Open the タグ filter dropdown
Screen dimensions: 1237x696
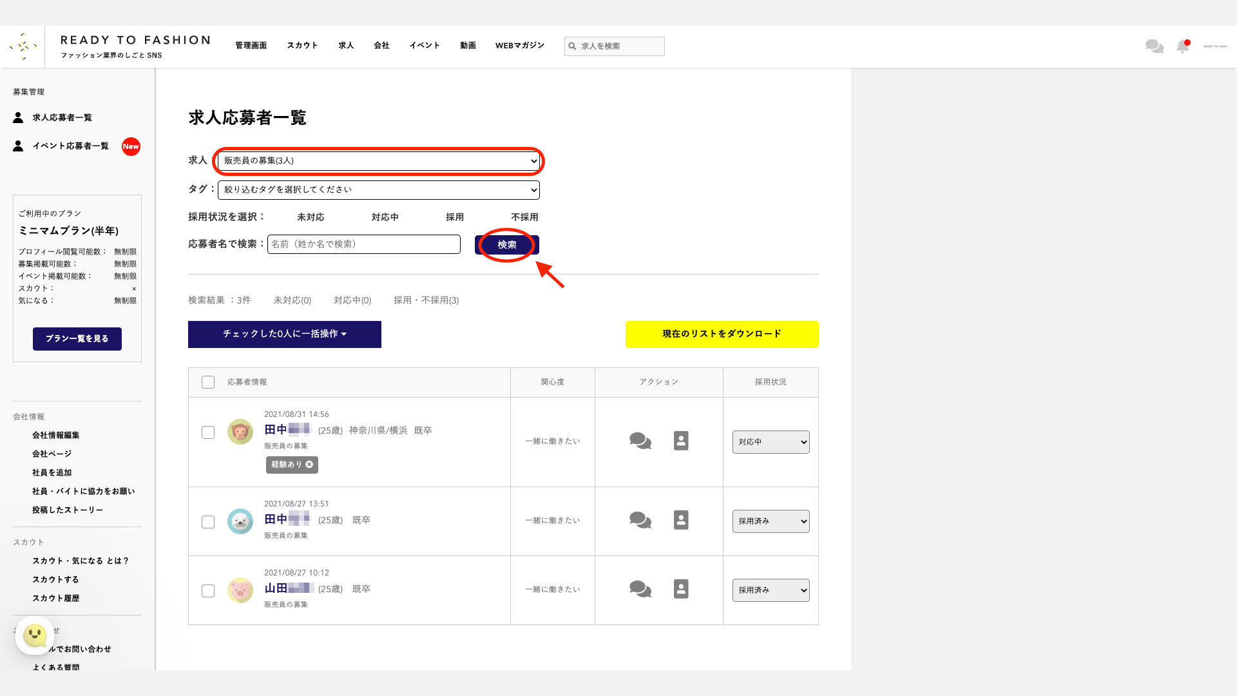click(379, 190)
